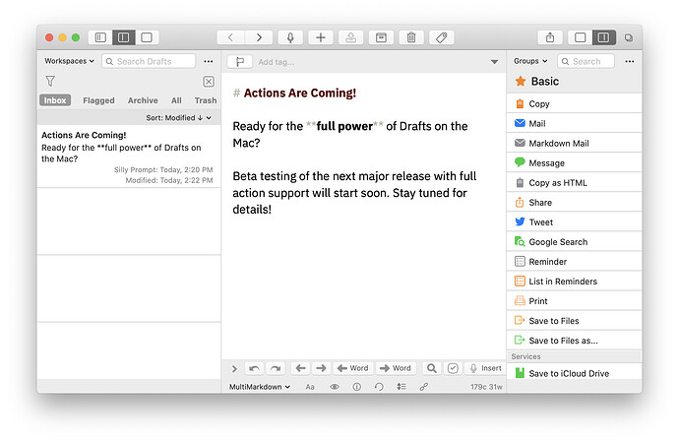This screenshot has height=441, width=679.
Task: Expand the triangle at right of tag bar
Action: (x=494, y=62)
